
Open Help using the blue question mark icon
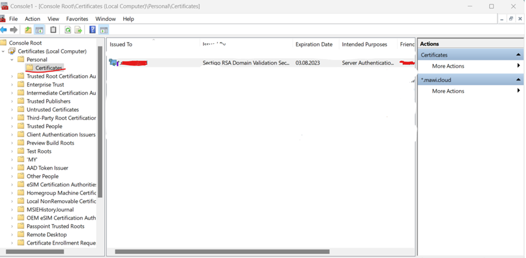(92, 30)
